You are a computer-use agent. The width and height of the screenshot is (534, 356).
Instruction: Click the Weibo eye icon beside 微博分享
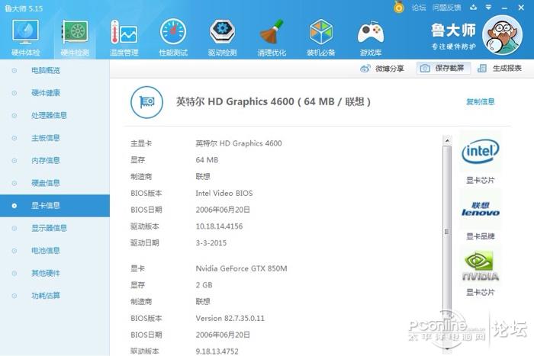click(x=365, y=69)
